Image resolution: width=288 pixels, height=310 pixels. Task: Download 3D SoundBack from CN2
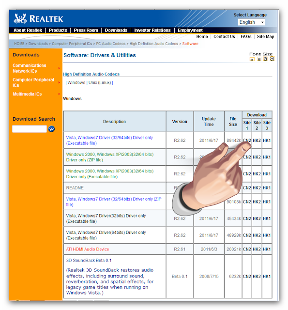(247, 277)
